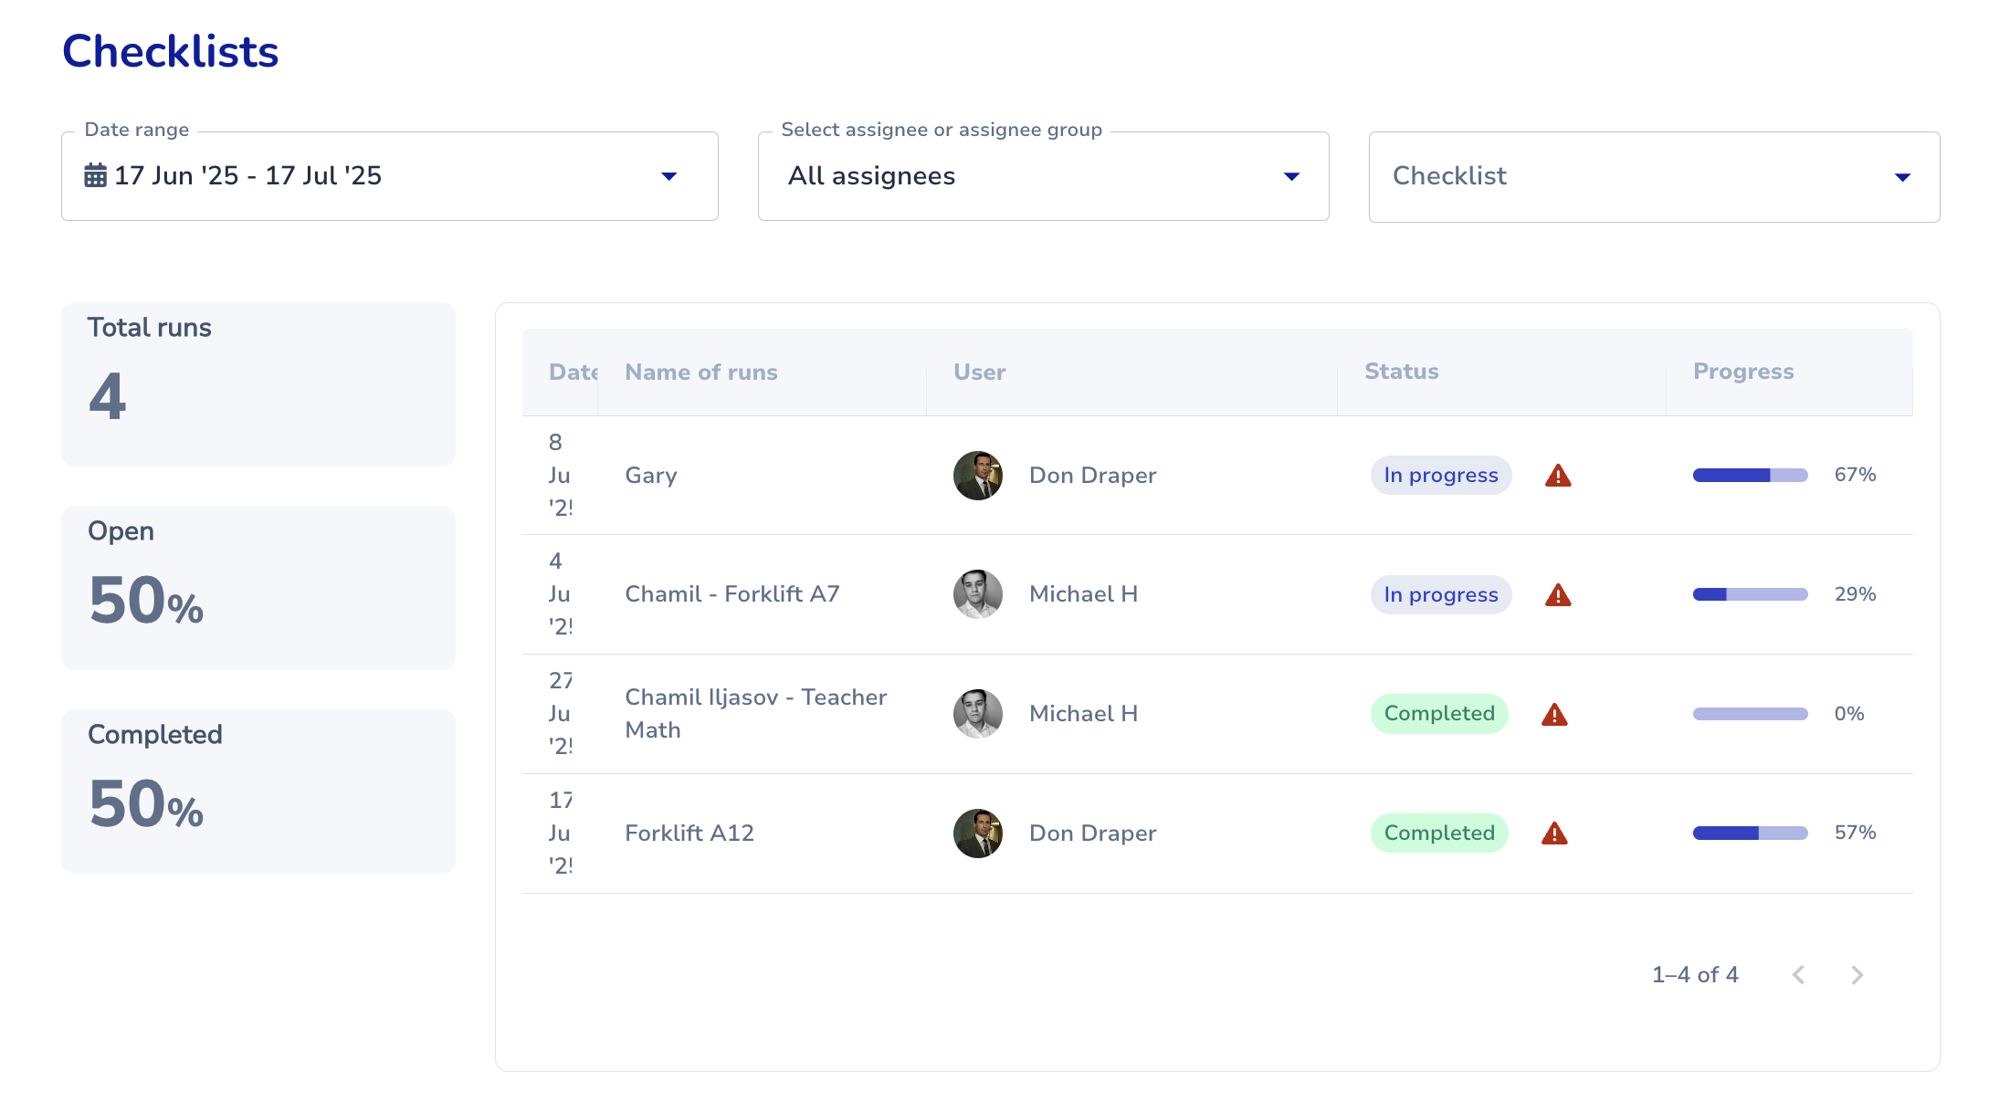Image resolution: width=1989 pixels, height=1101 pixels.
Task: Click Michael H avatar in Forklift A7 row
Action: pyautogui.click(x=978, y=594)
